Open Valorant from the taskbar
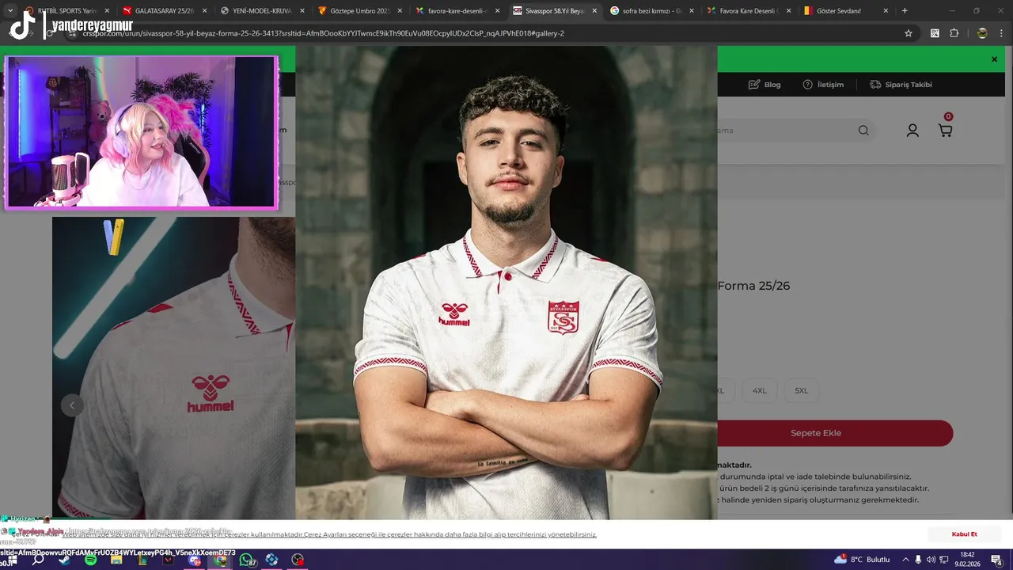 168,560
